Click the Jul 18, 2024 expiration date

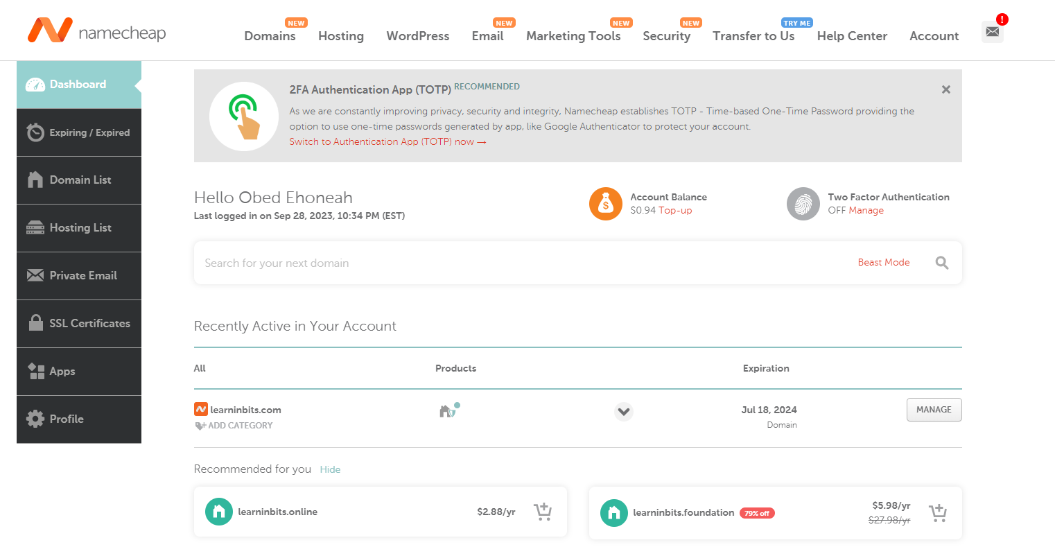[769, 410]
